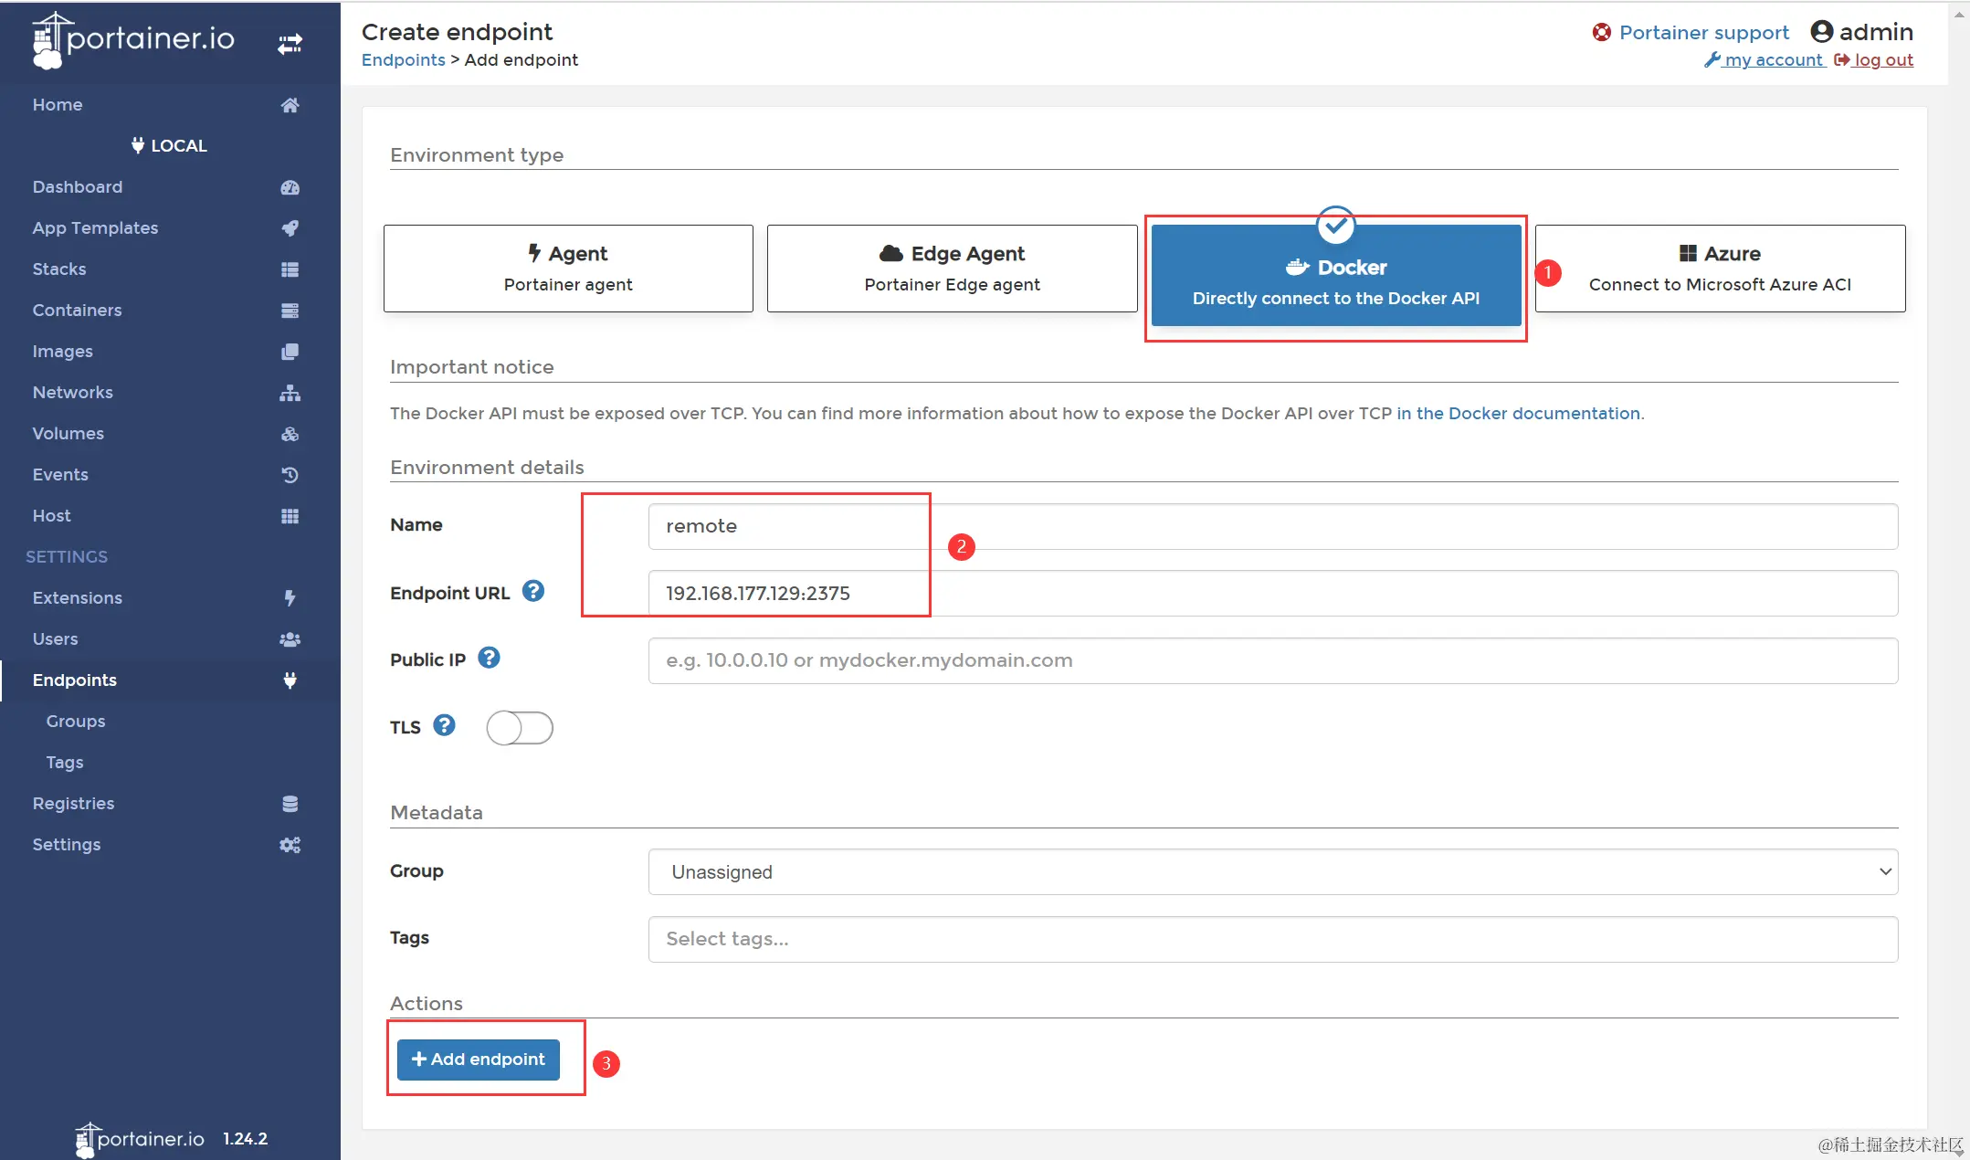Viewport: 1970px width, 1160px height.
Task: Click the TLS help question icon
Action: [445, 725]
